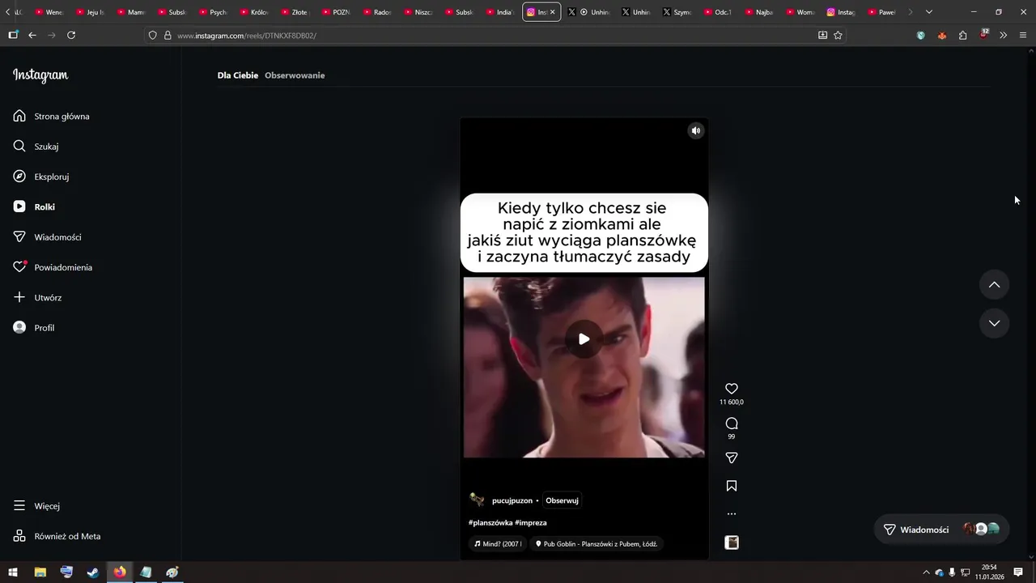Open Wiadomości in the left sidebar
This screenshot has height=583, width=1036.
tap(47, 237)
